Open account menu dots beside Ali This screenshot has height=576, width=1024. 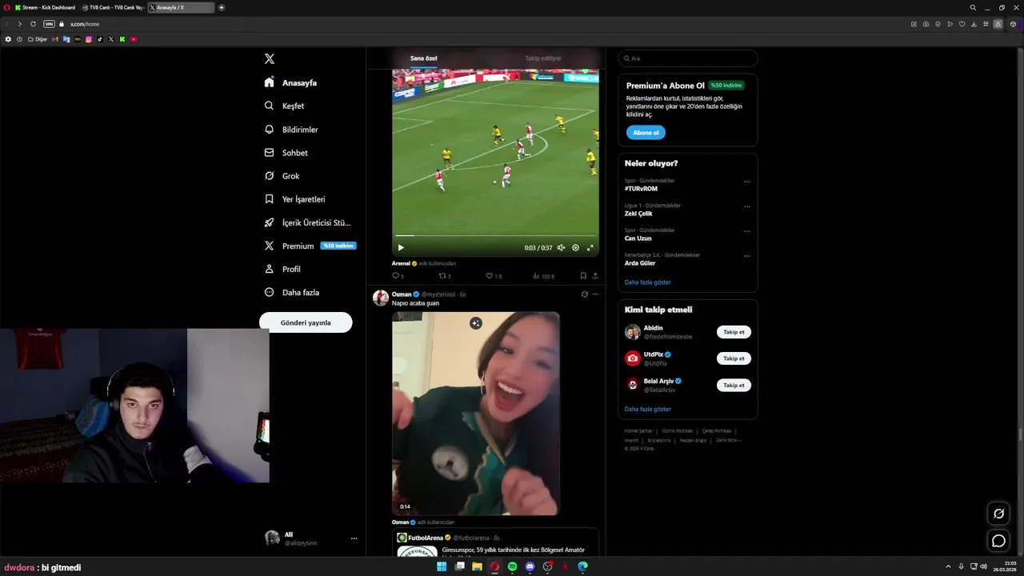(x=354, y=538)
